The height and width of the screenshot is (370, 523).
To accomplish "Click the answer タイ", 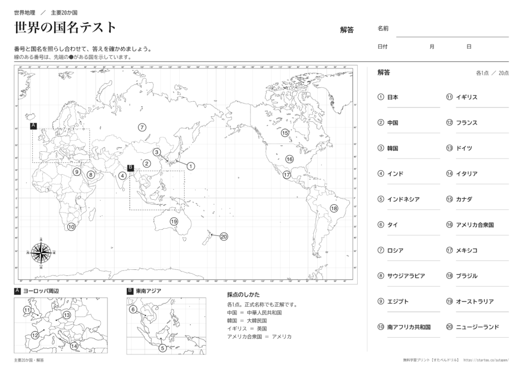I will pyautogui.click(x=392, y=225).
